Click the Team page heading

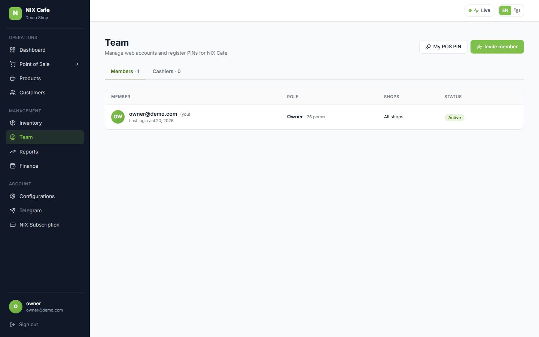pos(117,43)
